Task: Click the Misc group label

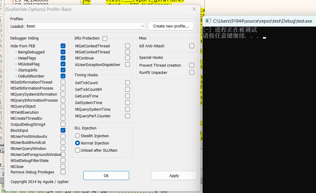Action: [143, 38]
